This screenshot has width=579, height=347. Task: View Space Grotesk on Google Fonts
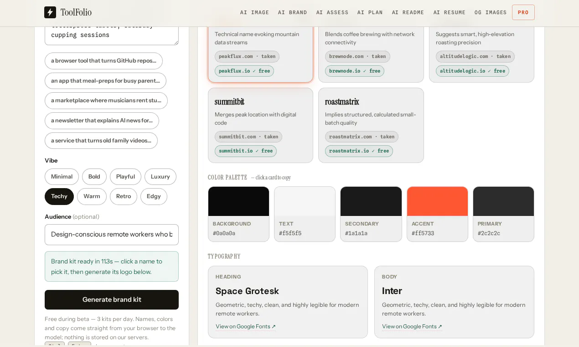click(x=246, y=326)
